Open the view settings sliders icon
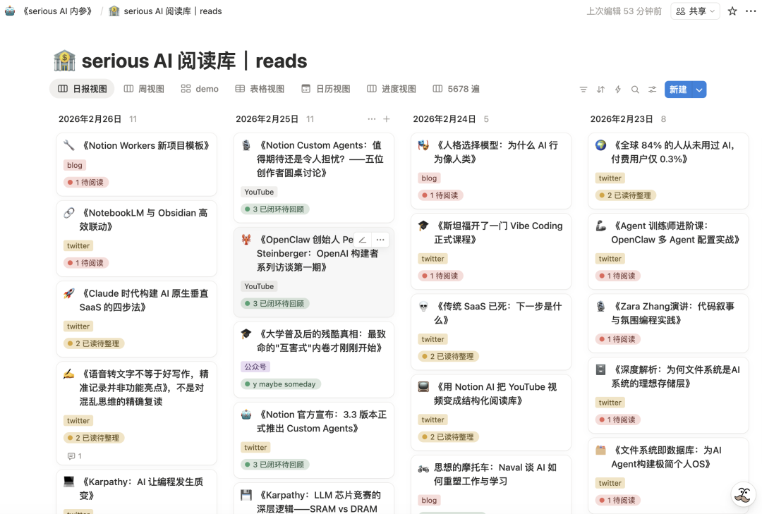 click(x=652, y=90)
